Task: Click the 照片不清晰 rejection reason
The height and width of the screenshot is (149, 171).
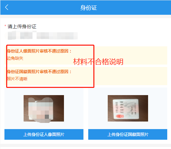Action: tap(17, 79)
